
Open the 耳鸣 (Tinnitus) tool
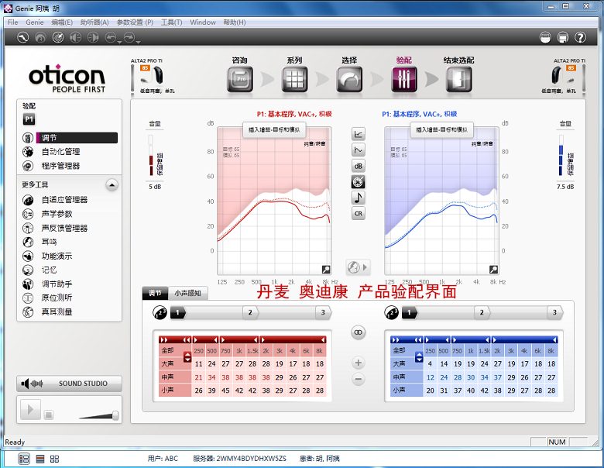pos(49,242)
